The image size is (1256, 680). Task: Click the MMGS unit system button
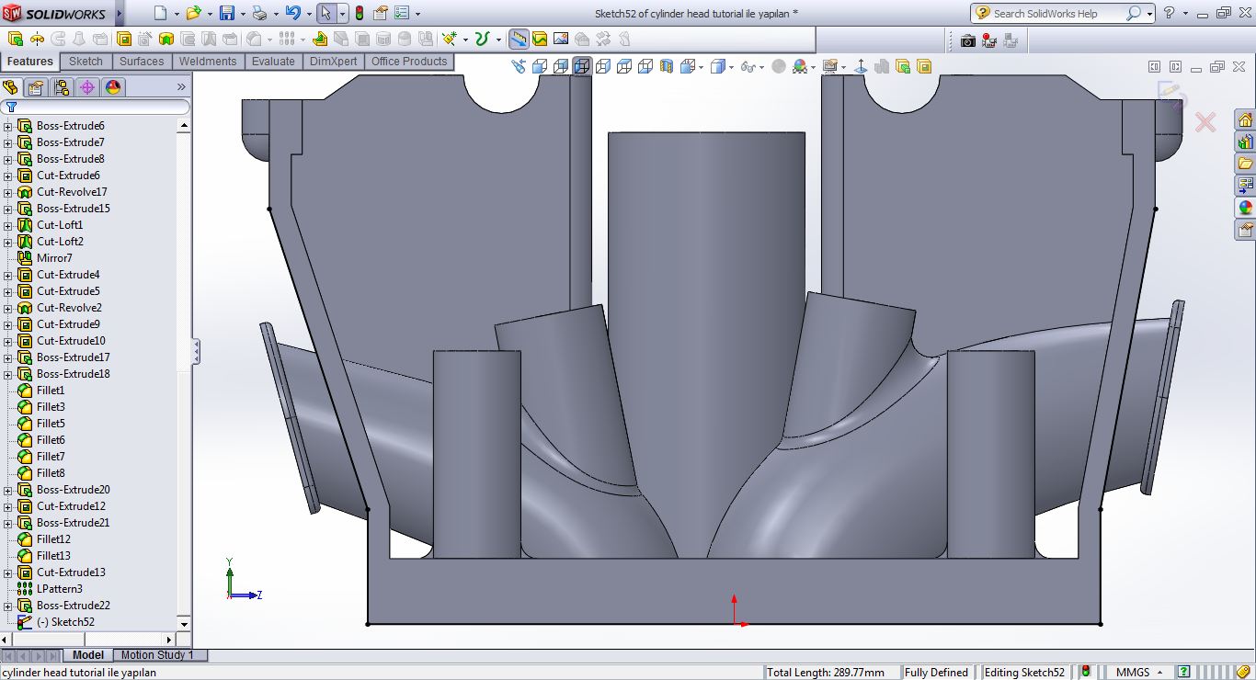[1133, 672]
